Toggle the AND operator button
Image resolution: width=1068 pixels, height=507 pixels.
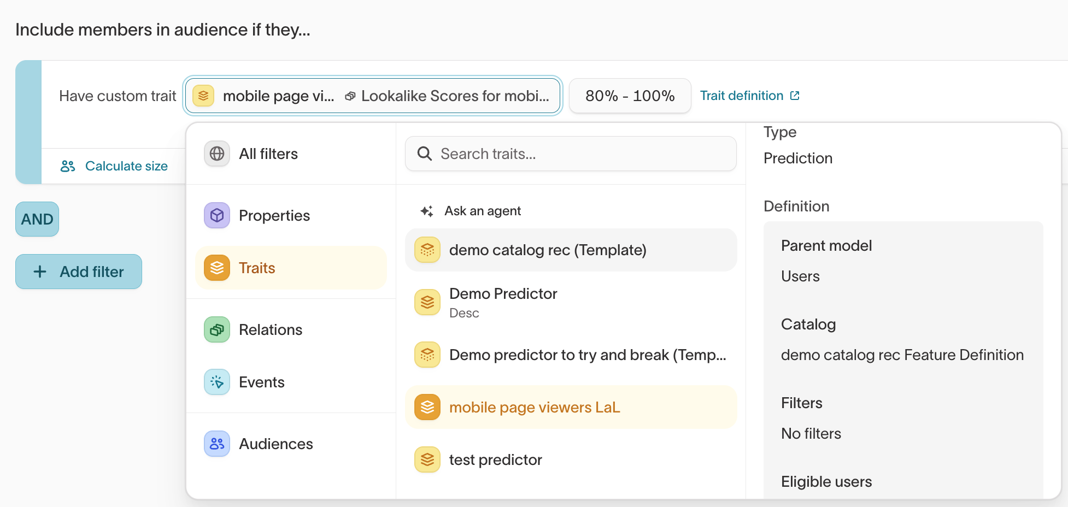point(37,219)
